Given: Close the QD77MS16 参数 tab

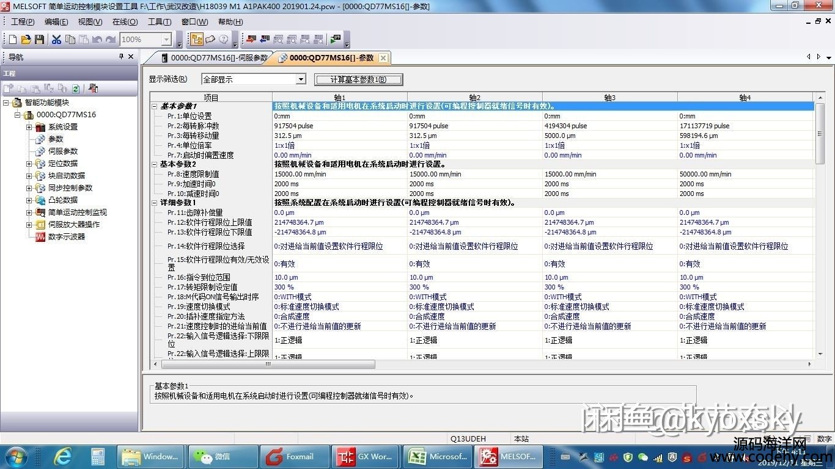Looking at the screenshot, I should coord(383,58).
